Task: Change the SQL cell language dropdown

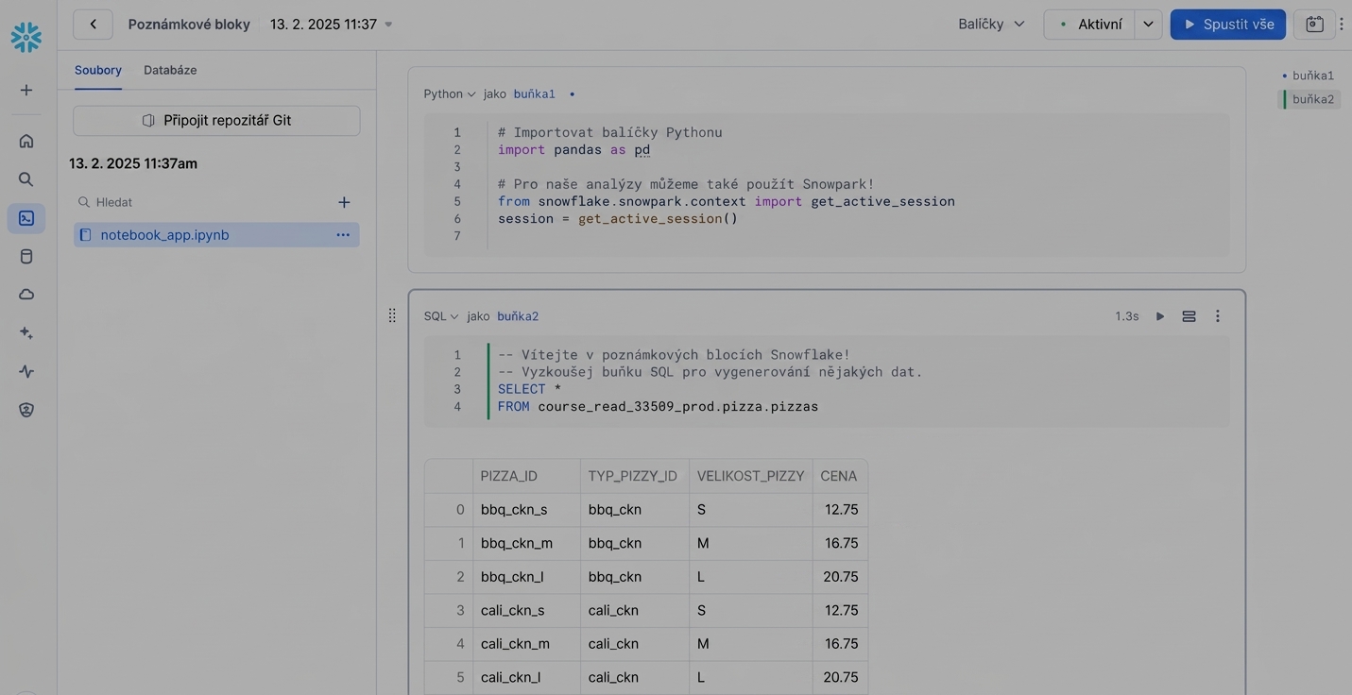Action: tap(441, 316)
